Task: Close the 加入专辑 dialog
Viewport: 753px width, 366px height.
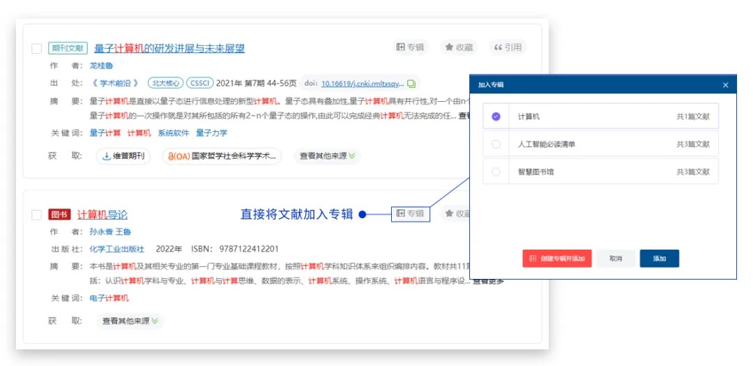Action: pos(725,85)
